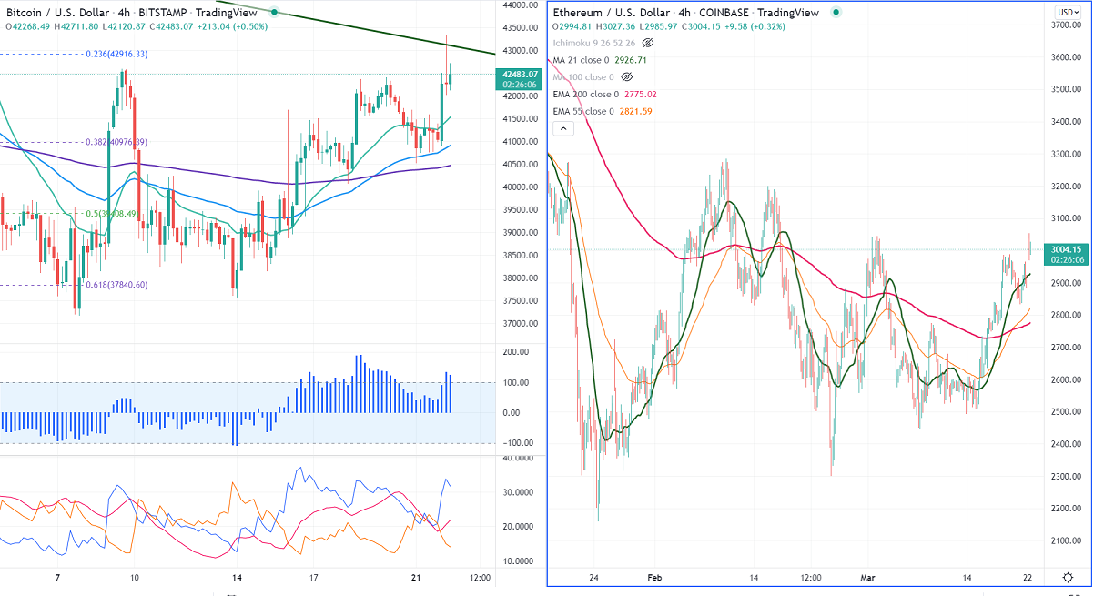This screenshot has height=596, width=1094.
Task: Click the 4h interval in Ethereum title
Action: pos(684,13)
